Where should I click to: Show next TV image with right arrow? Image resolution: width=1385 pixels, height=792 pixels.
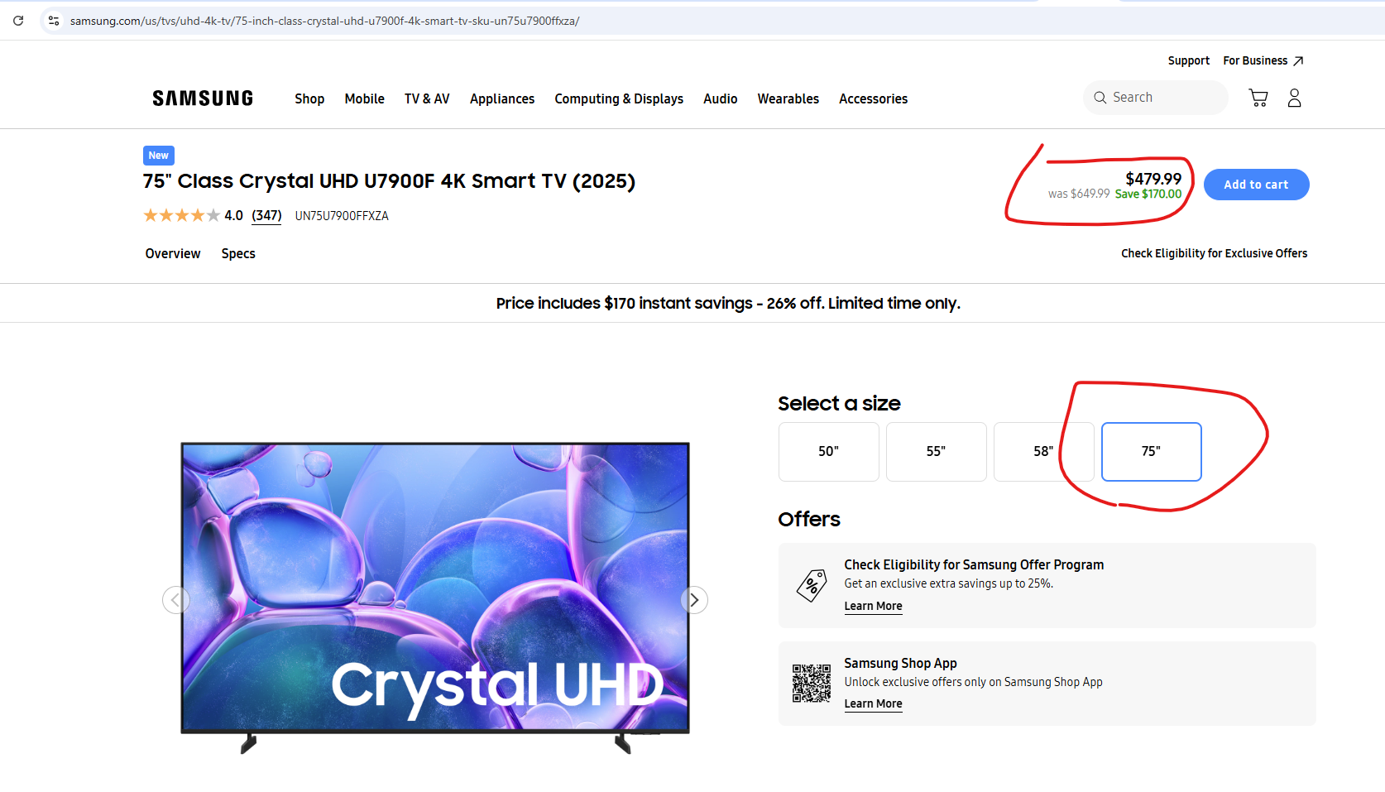tap(694, 600)
